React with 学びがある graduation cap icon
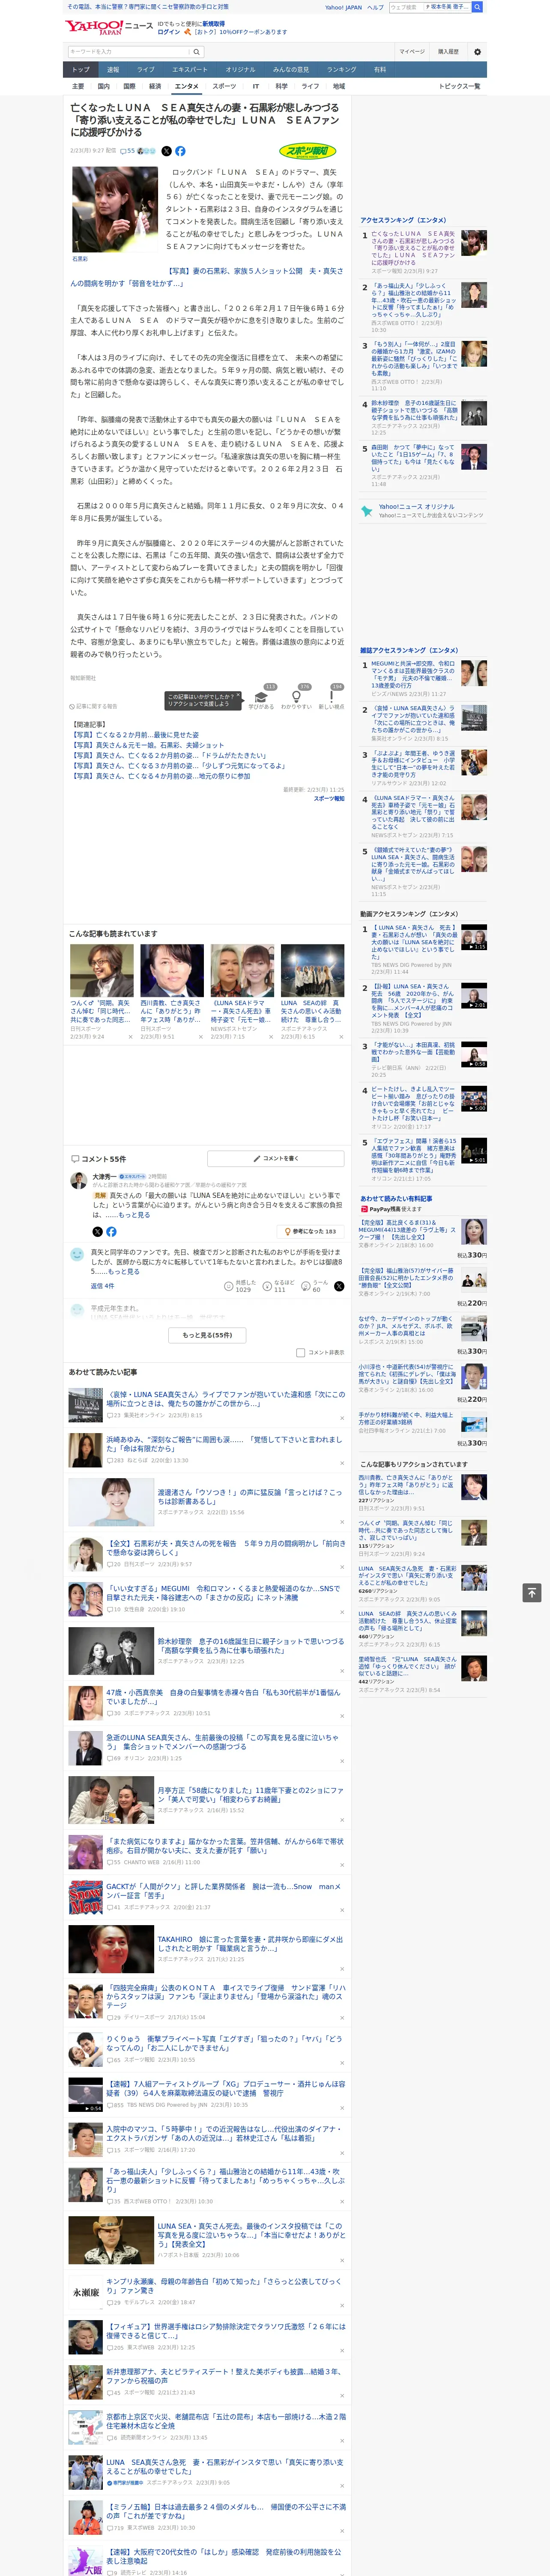Screen dimensions: 550x2576 pos(262,697)
